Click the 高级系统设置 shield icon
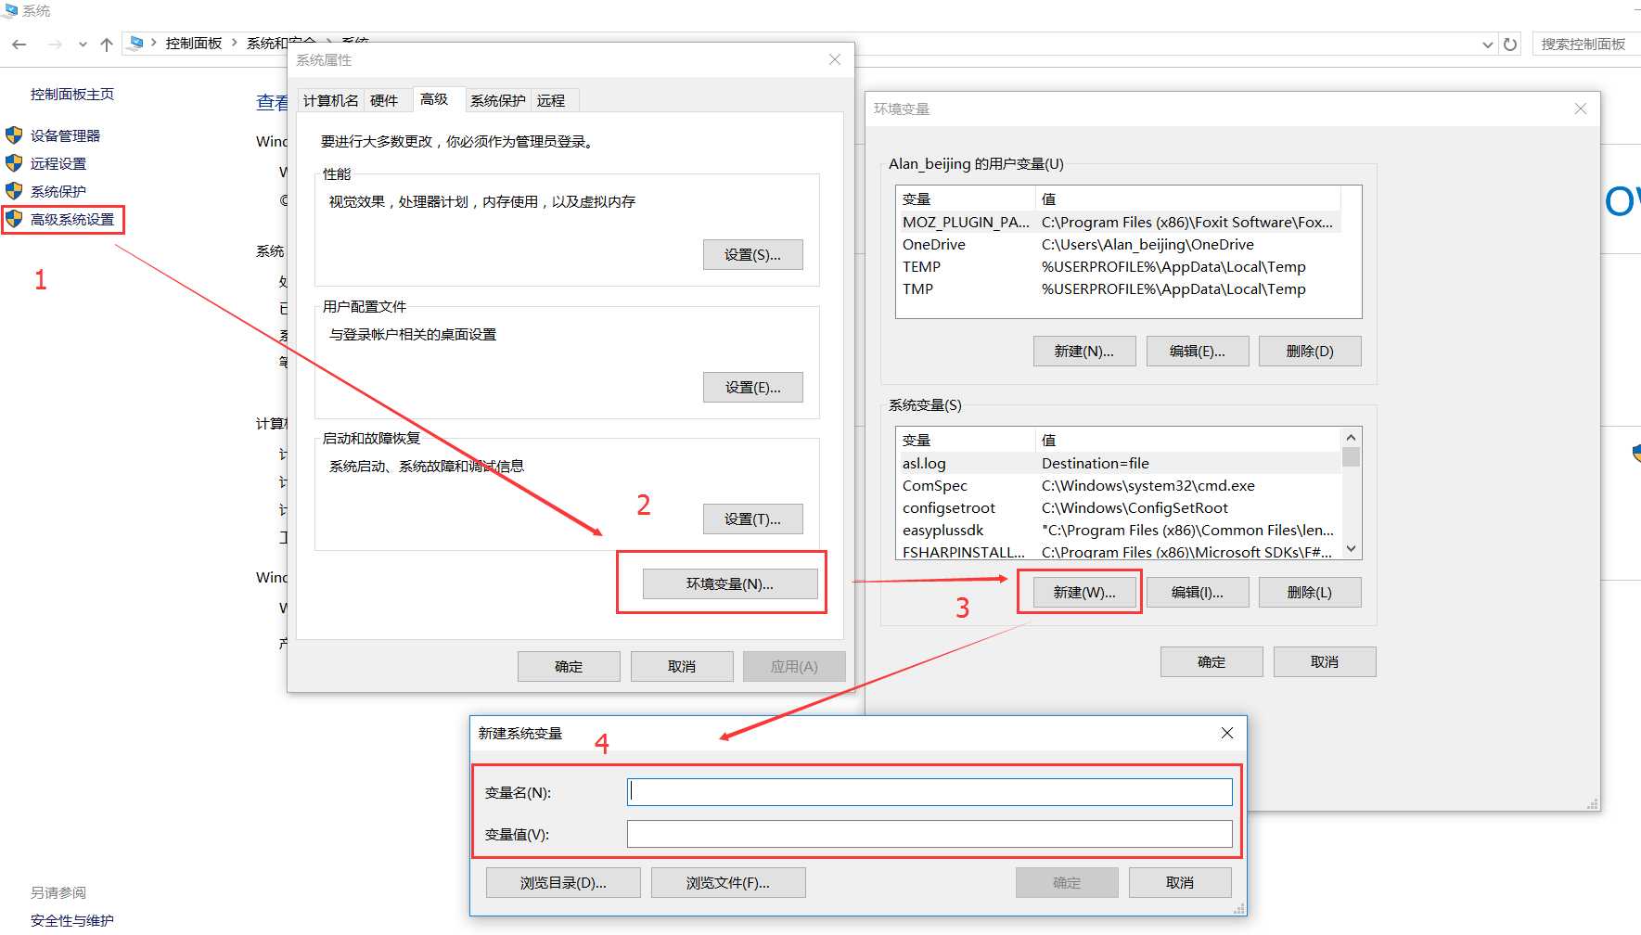Viewport: 1641px width, 935px height. (14, 219)
